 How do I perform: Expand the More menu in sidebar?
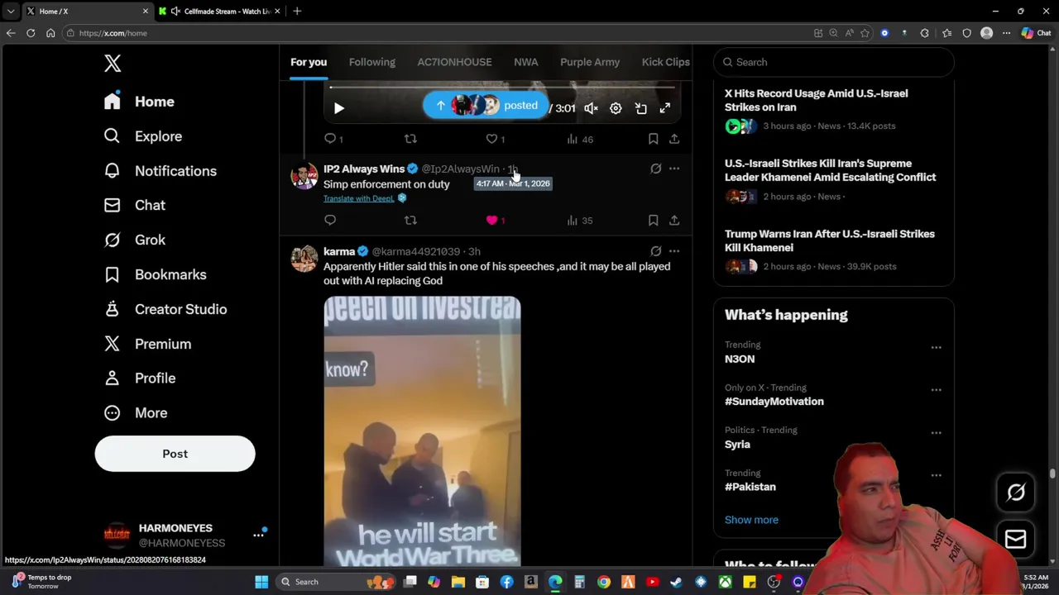click(x=135, y=412)
